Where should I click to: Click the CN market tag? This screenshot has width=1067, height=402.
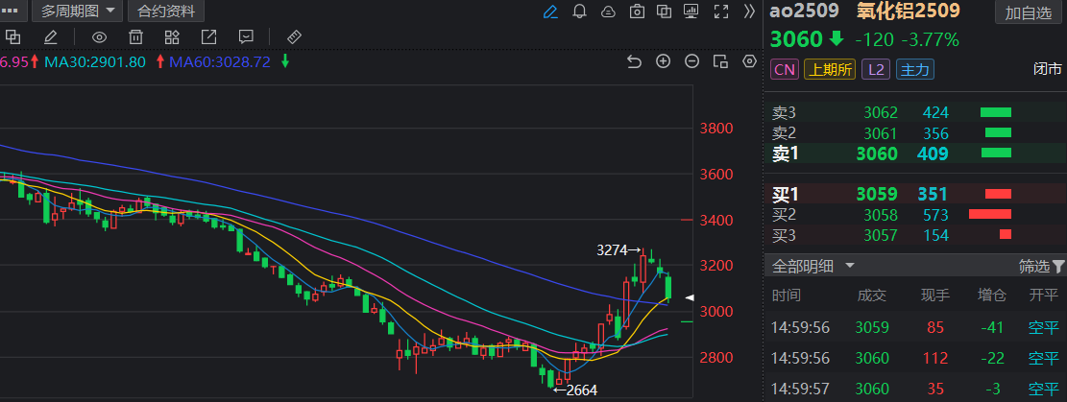[785, 69]
